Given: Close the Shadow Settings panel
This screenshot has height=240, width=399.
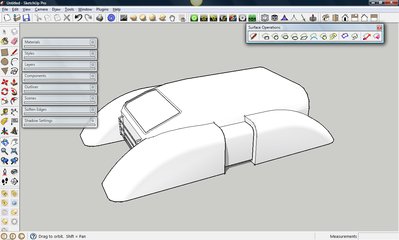Looking at the screenshot, I should (x=93, y=121).
